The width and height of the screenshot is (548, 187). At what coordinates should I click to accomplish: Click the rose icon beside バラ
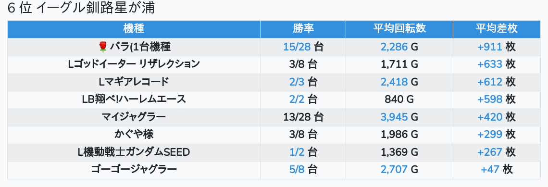click(102, 47)
